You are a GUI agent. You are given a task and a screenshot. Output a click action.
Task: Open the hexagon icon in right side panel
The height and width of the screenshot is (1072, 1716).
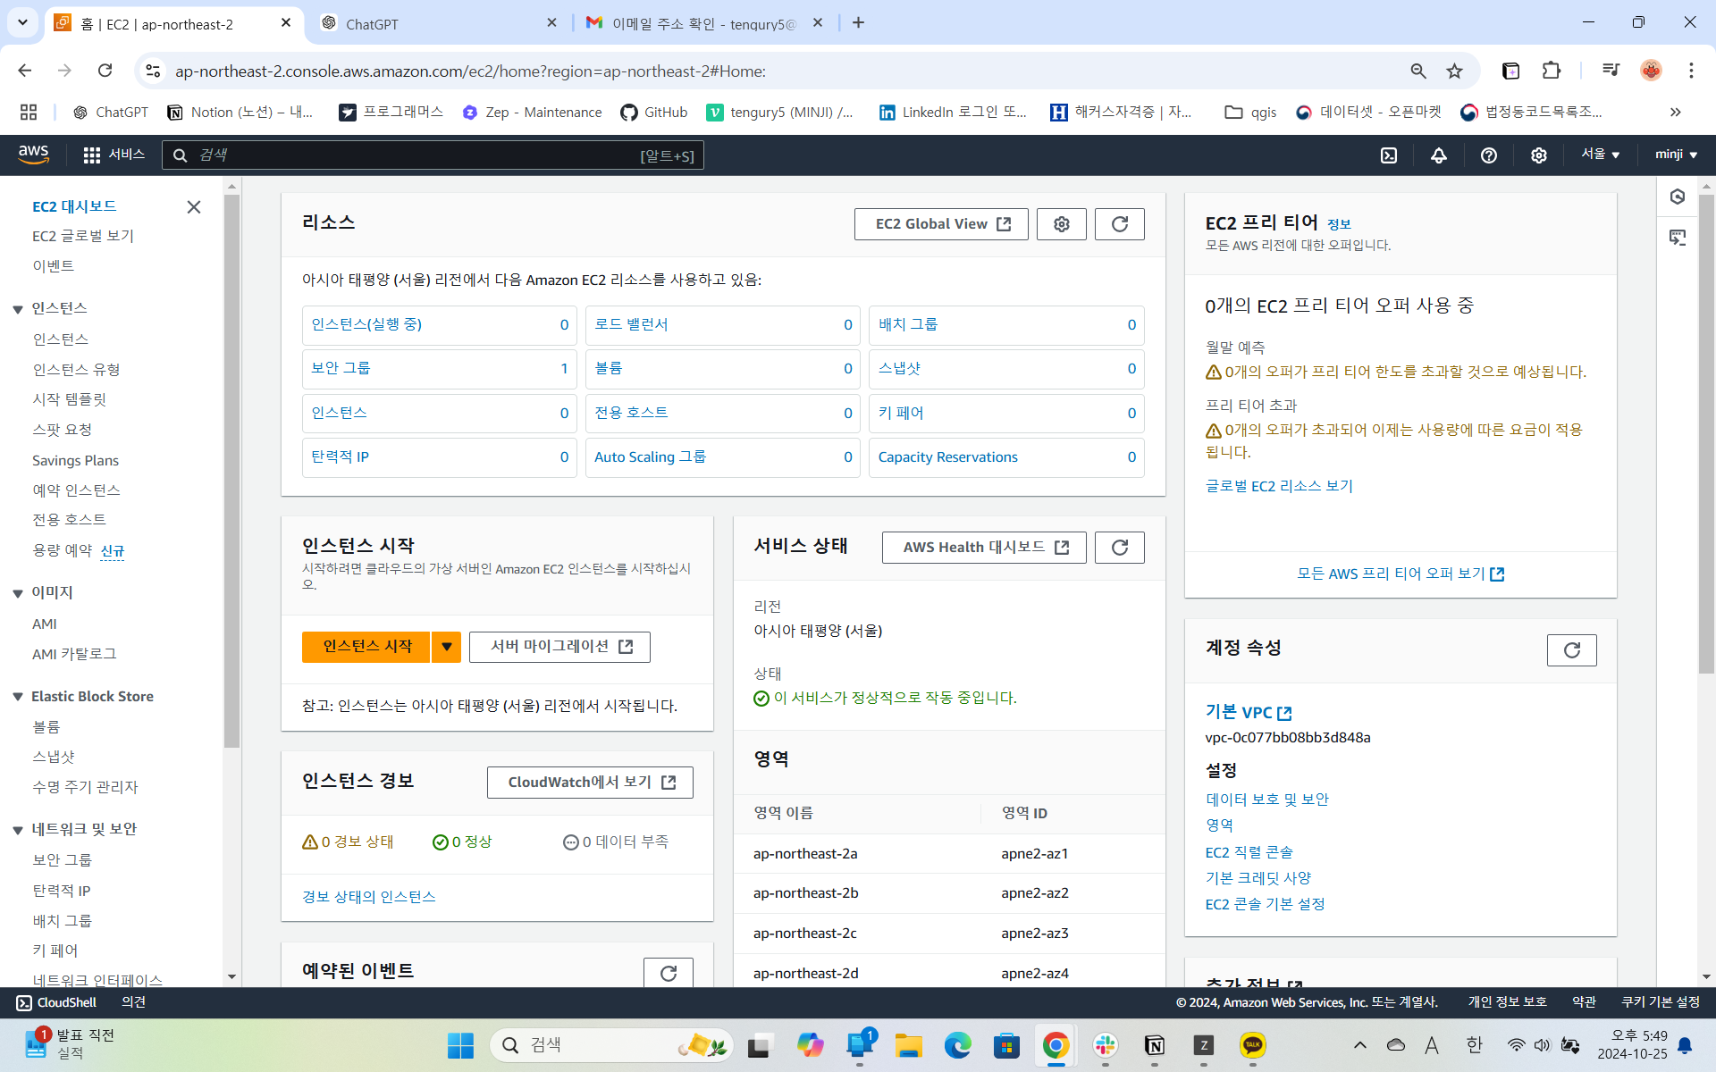(1678, 197)
